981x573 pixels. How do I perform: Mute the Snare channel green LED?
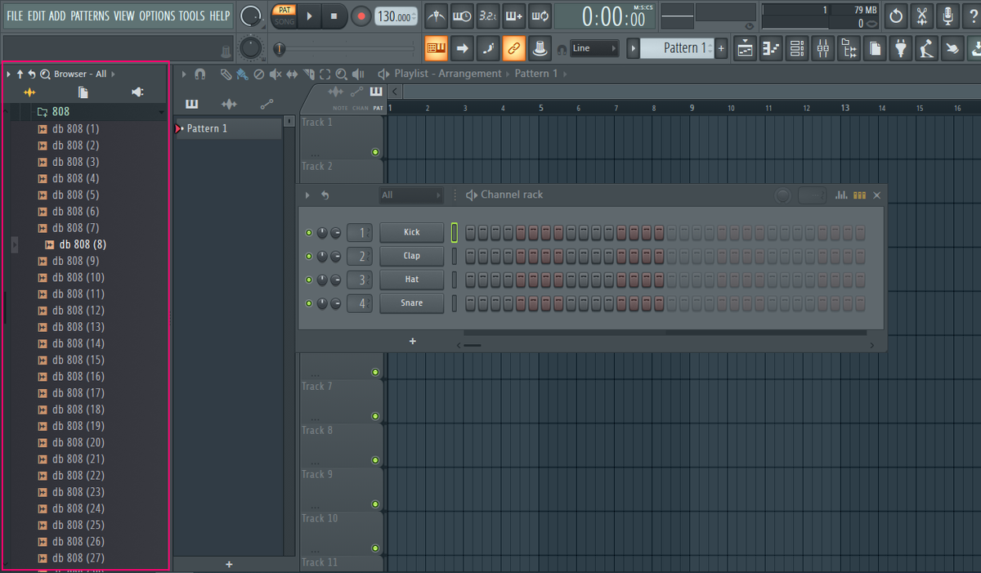click(309, 304)
